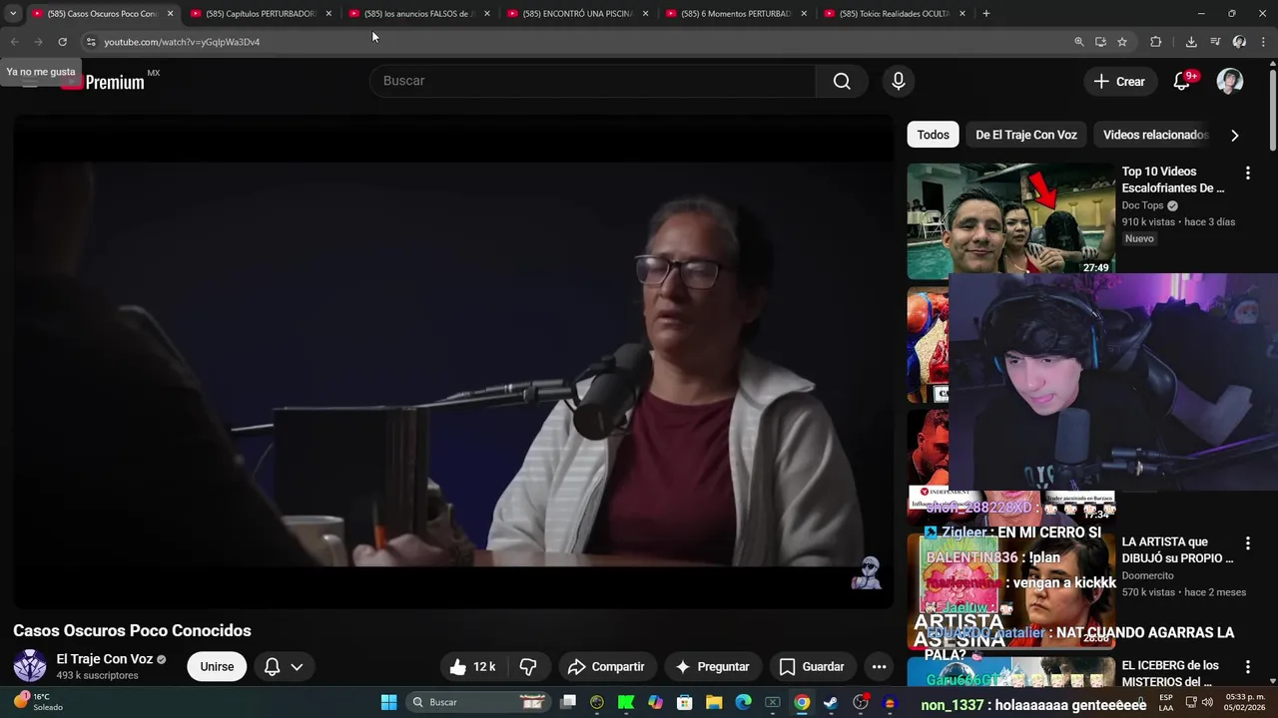The height and width of the screenshot is (718, 1278).
Task: Open the browser downloads icon
Action: [x=1191, y=42]
